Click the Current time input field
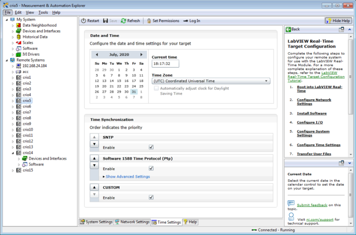Screen dimensions: 356x235 pyautogui.click(x=165, y=64)
